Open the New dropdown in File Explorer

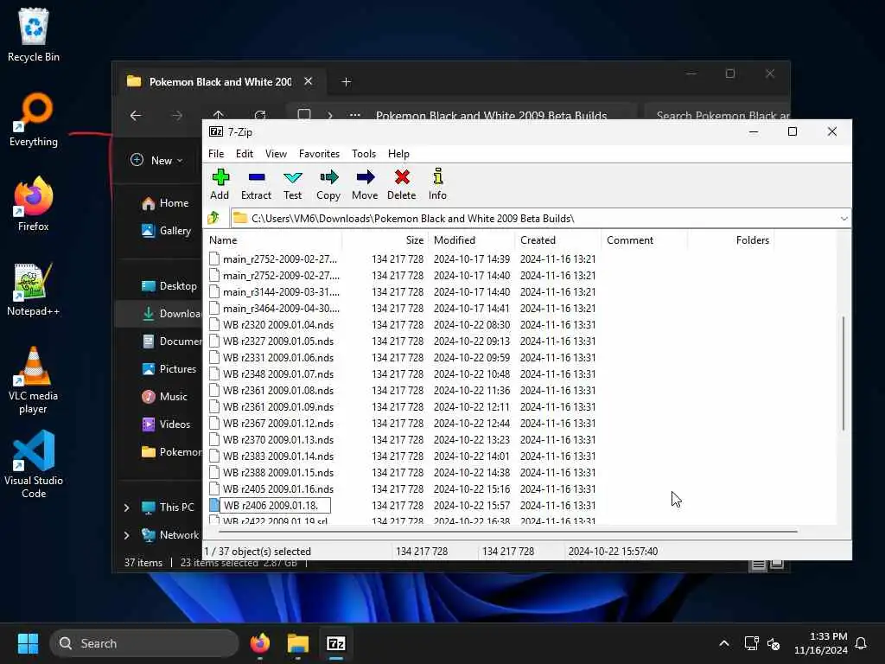tap(156, 160)
